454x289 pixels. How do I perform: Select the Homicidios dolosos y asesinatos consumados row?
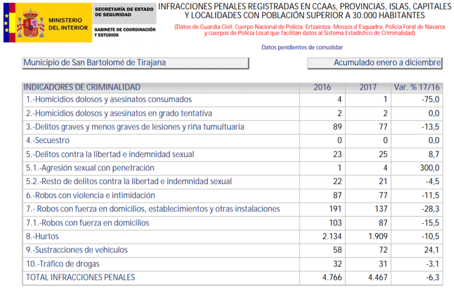click(x=107, y=99)
